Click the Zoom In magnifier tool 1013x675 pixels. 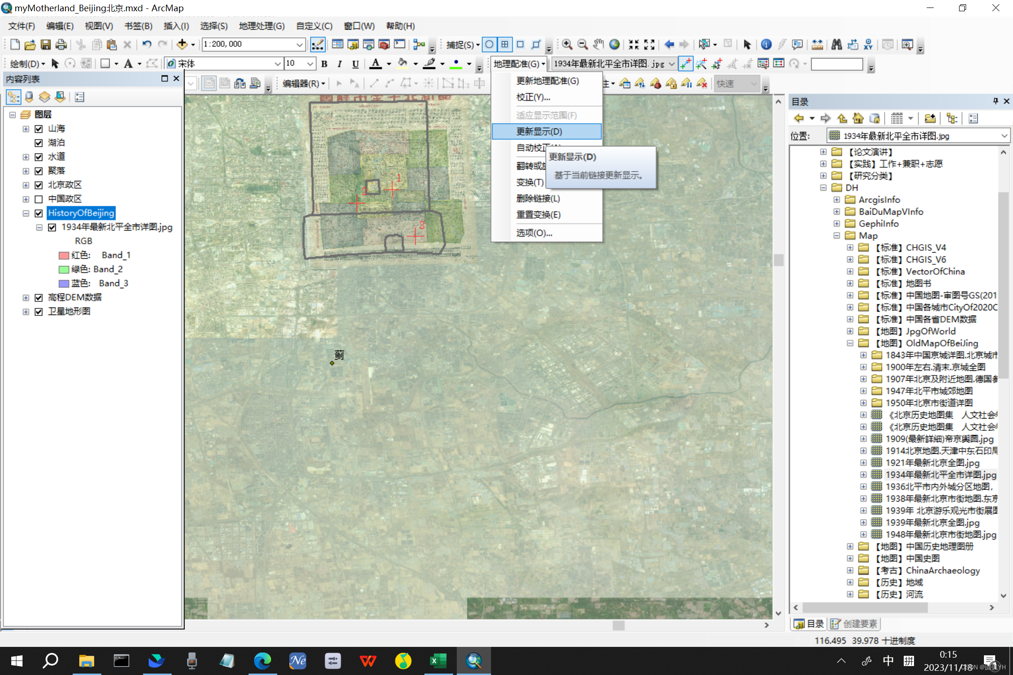pyautogui.click(x=567, y=45)
